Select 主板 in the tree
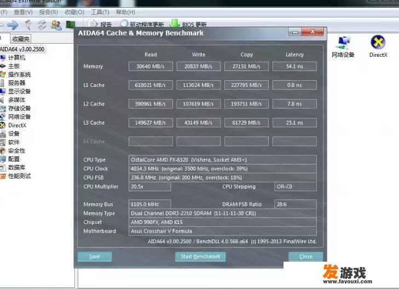This screenshot has height=289, width=399. click(x=14, y=66)
